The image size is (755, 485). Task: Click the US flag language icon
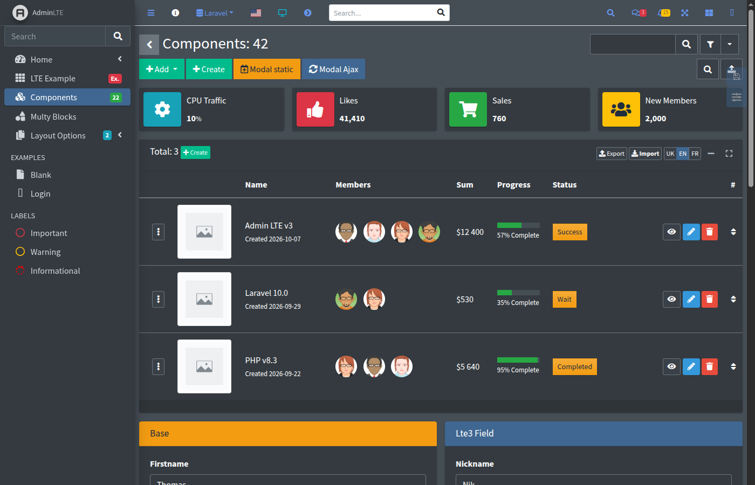point(256,13)
